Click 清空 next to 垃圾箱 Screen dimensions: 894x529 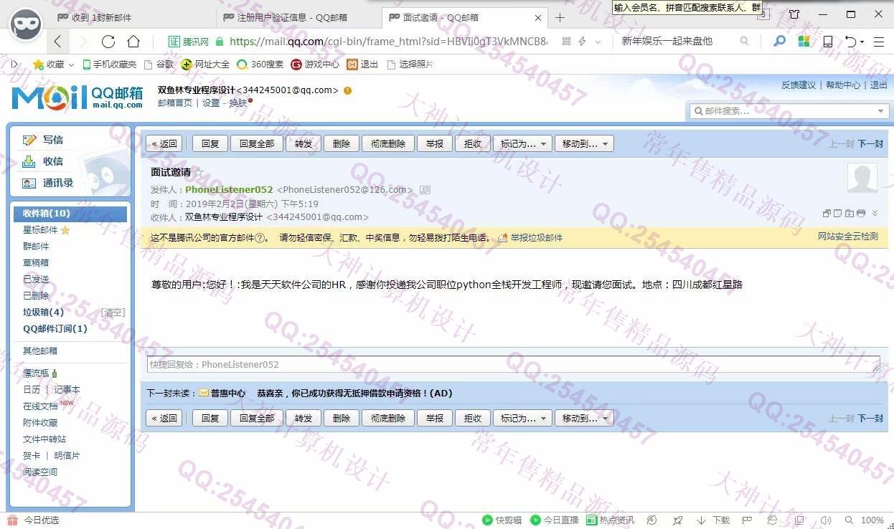[x=113, y=313]
